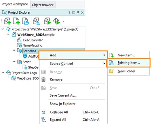Click the Run Project Suite toolbar icon
Screen dimensions: 151x124
(57, 21)
